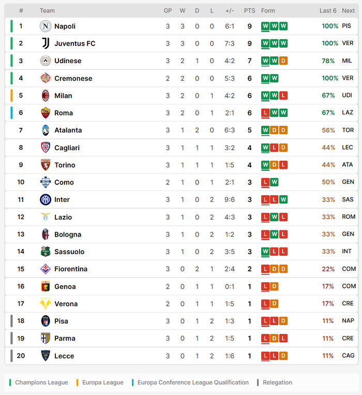Click Napoli's first green W form badge
The width and height of the screenshot is (362, 395).
coord(265,26)
